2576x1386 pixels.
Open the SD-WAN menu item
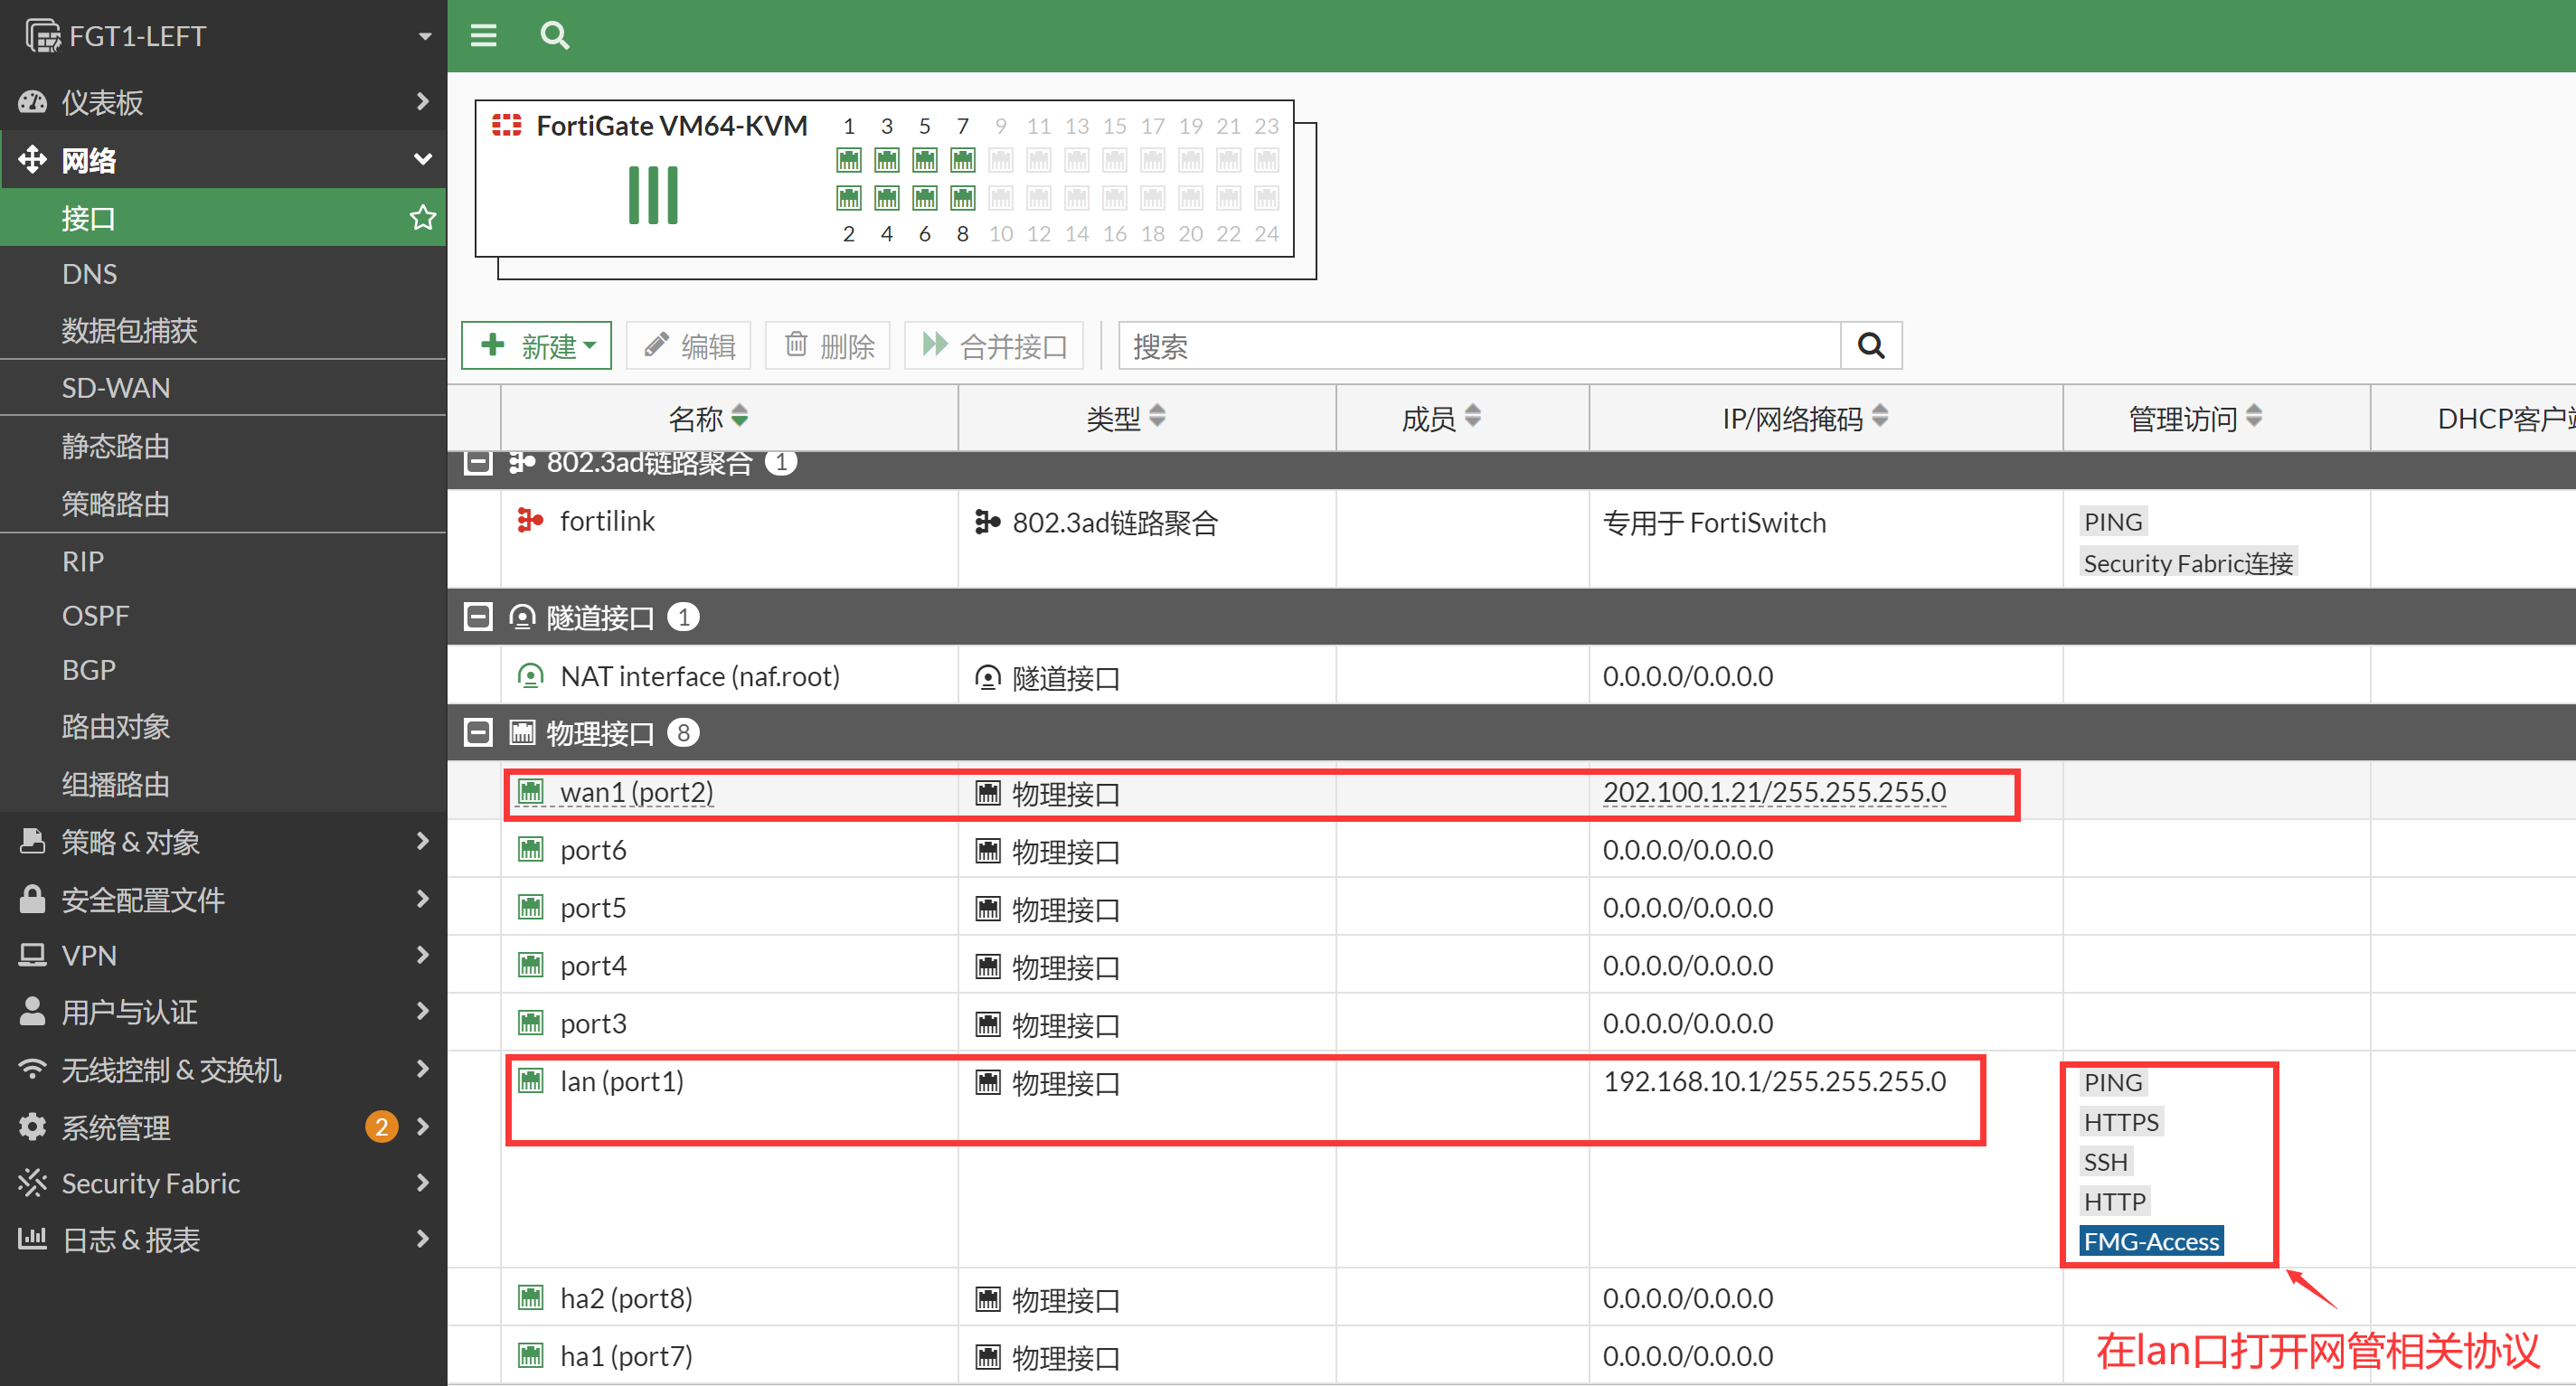pos(116,387)
